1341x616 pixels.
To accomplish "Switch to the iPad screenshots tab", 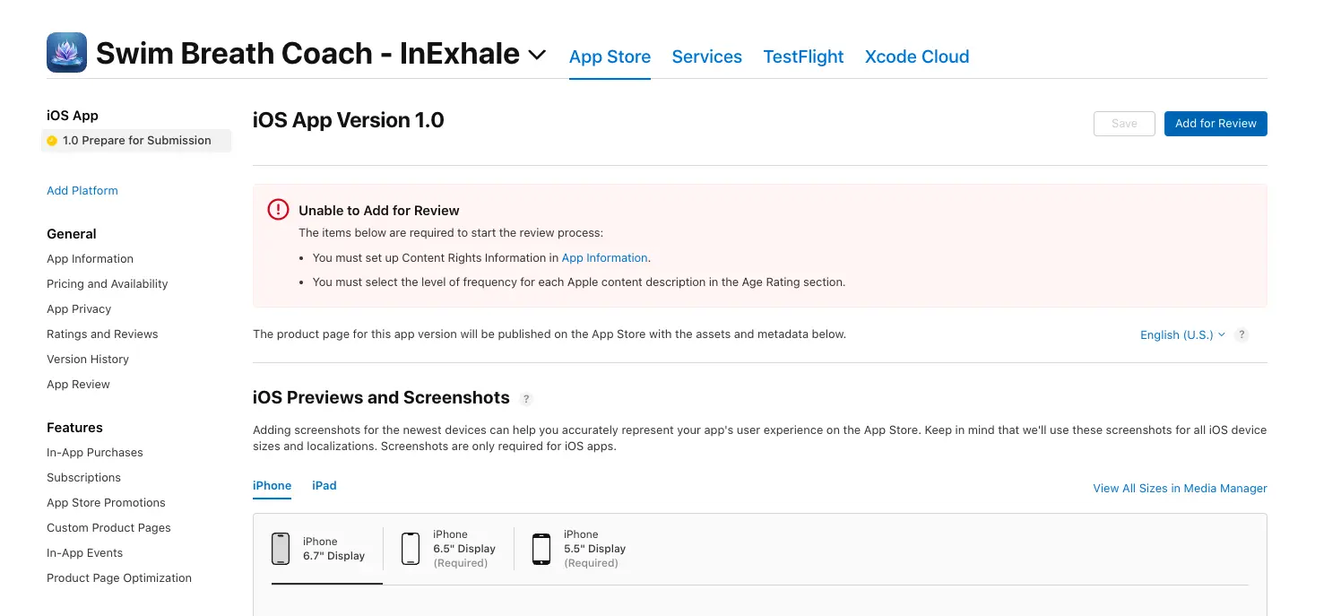I will click(x=324, y=485).
